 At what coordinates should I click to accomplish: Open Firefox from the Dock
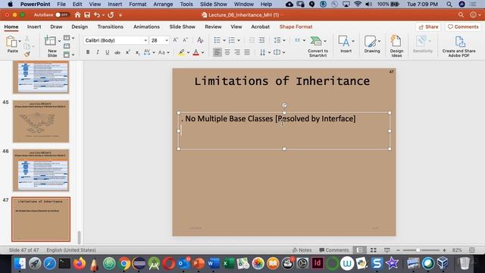(79, 263)
